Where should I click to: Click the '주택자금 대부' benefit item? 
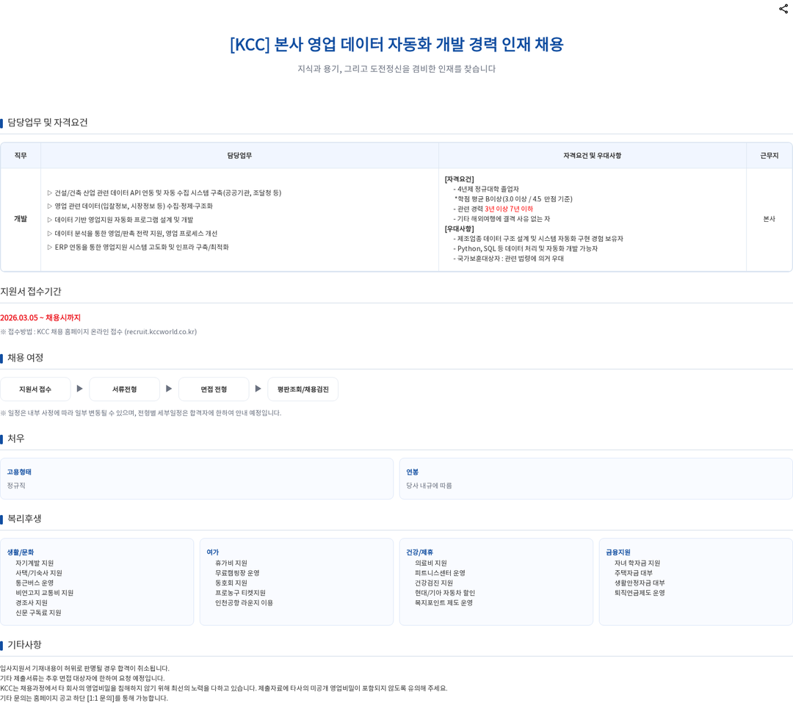click(x=634, y=573)
